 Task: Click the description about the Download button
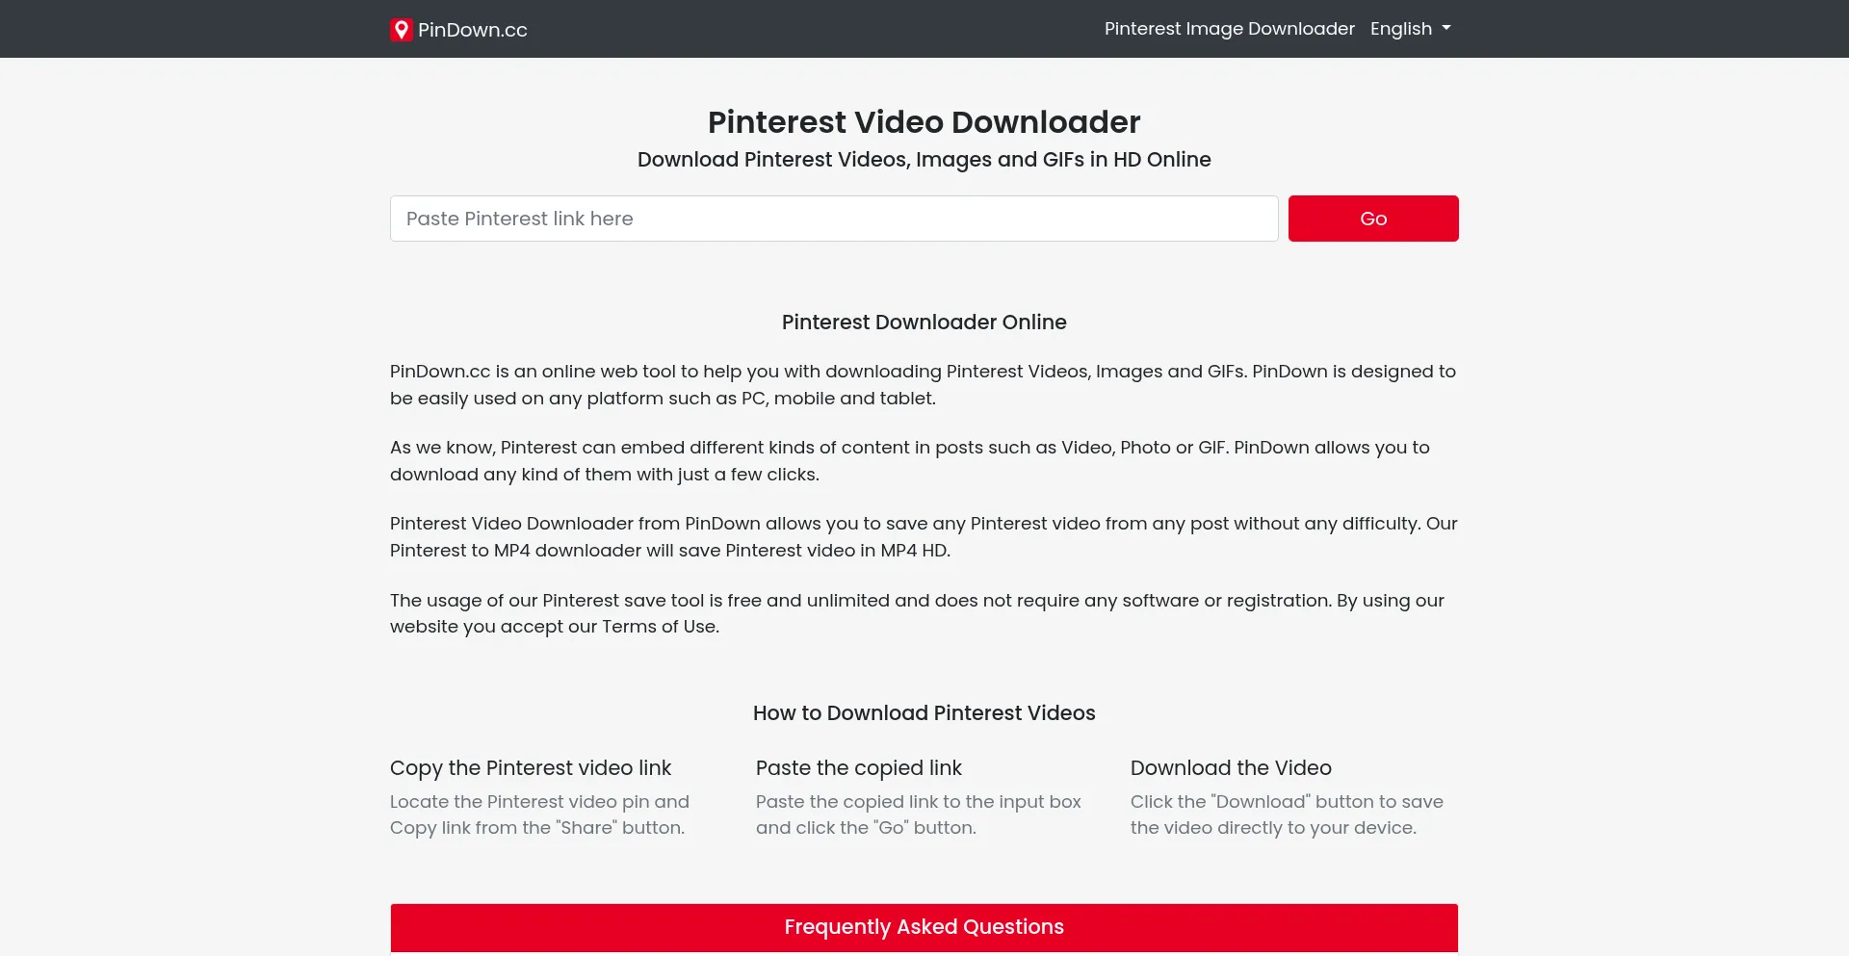1286,814
